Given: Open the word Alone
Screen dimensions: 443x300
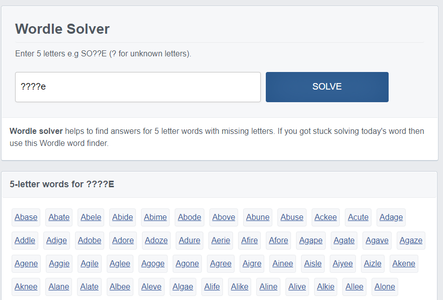Looking at the screenshot, I should point(385,286).
